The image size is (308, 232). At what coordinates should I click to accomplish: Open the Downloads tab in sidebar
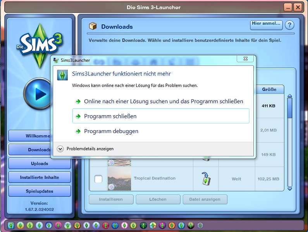pyautogui.click(x=29, y=150)
